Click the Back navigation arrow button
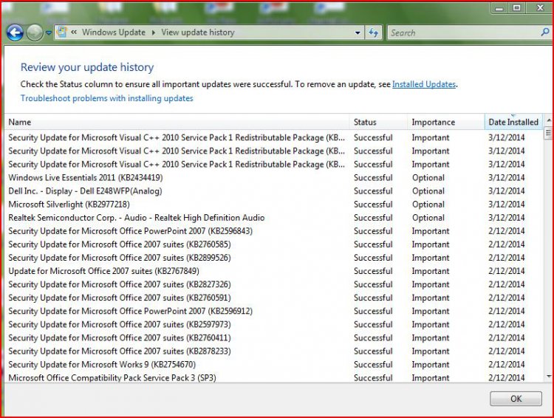This screenshot has height=418, width=554. point(15,32)
